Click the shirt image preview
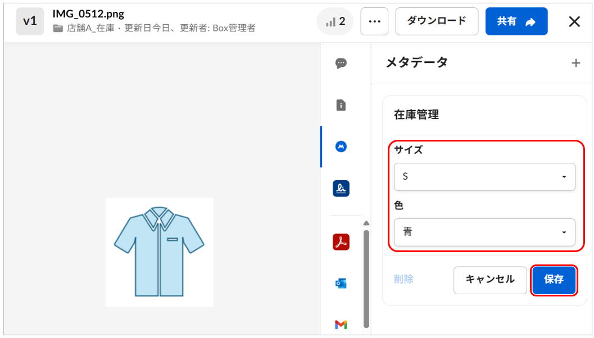The height and width of the screenshot is (338, 594). coord(159,252)
